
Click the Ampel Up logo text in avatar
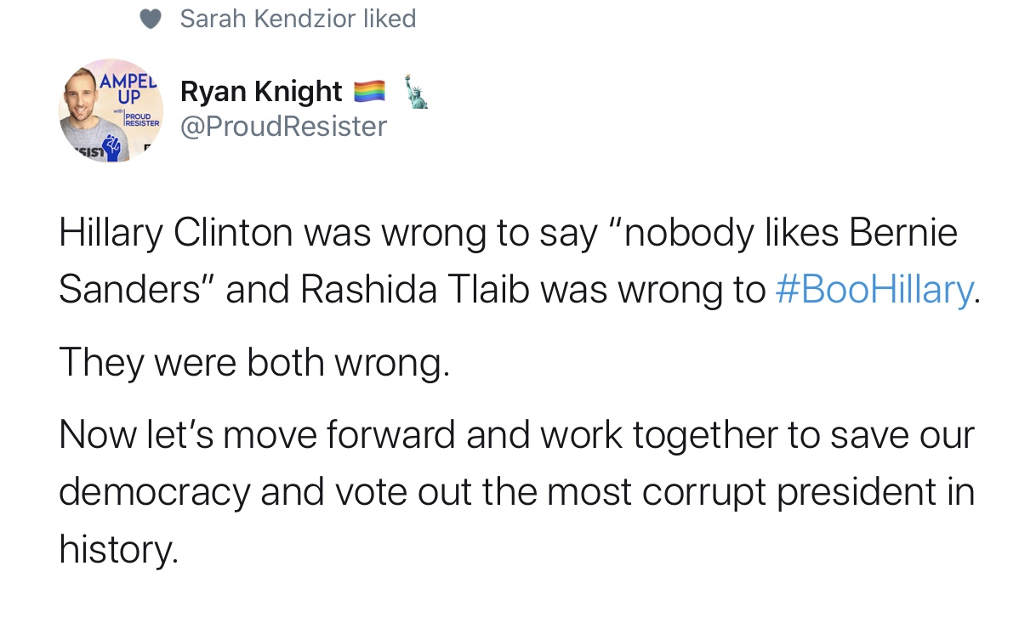click(x=128, y=89)
